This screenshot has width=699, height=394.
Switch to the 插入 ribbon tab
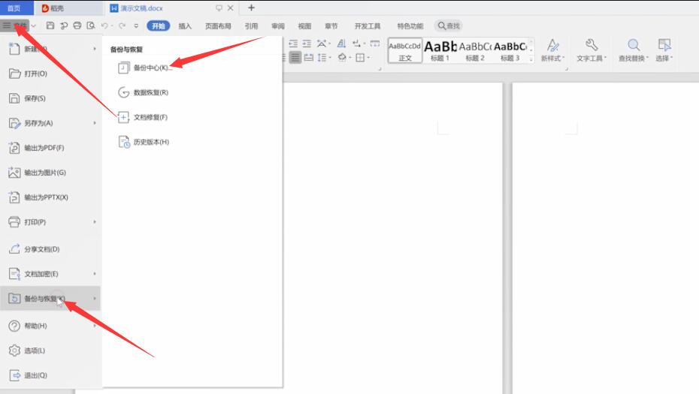point(185,26)
